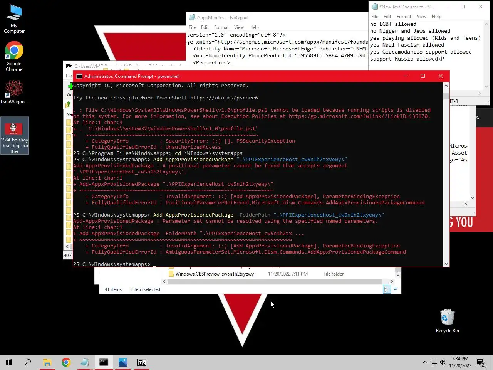
Task: Open the taskbar search icon
Action: (28, 362)
